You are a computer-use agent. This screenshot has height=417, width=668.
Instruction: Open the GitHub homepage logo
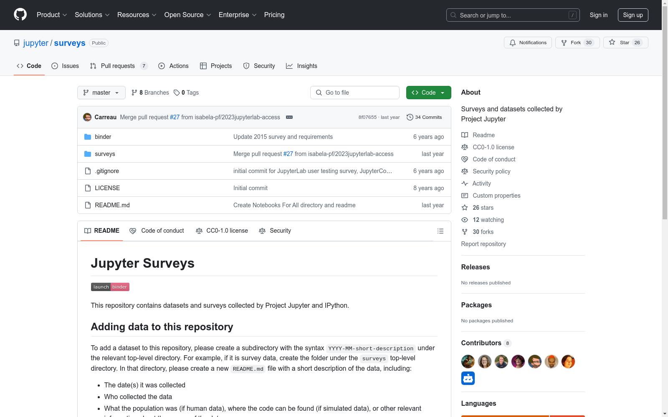(x=20, y=15)
